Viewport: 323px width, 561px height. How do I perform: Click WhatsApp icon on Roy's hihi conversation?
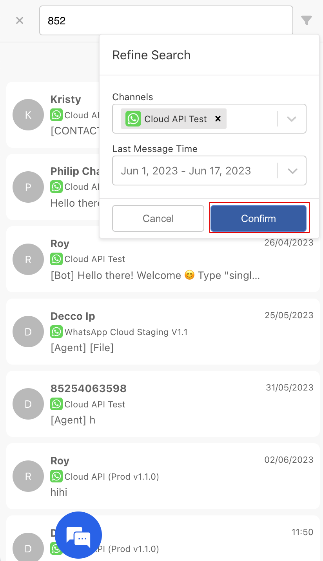(x=56, y=477)
